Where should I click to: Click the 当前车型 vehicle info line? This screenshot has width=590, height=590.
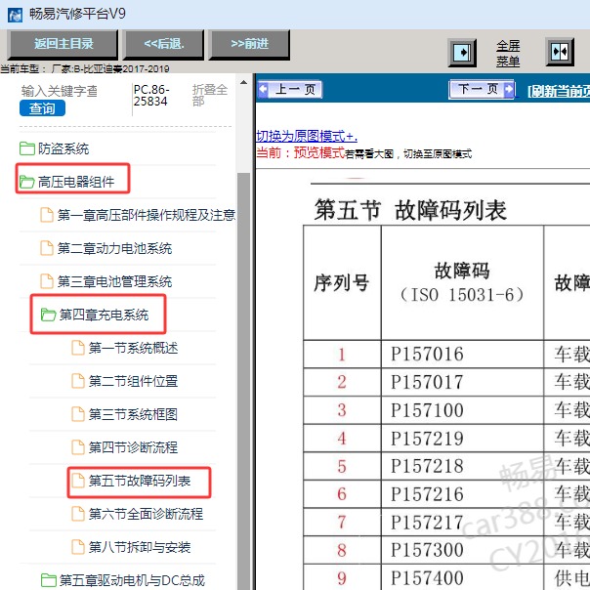coord(85,68)
